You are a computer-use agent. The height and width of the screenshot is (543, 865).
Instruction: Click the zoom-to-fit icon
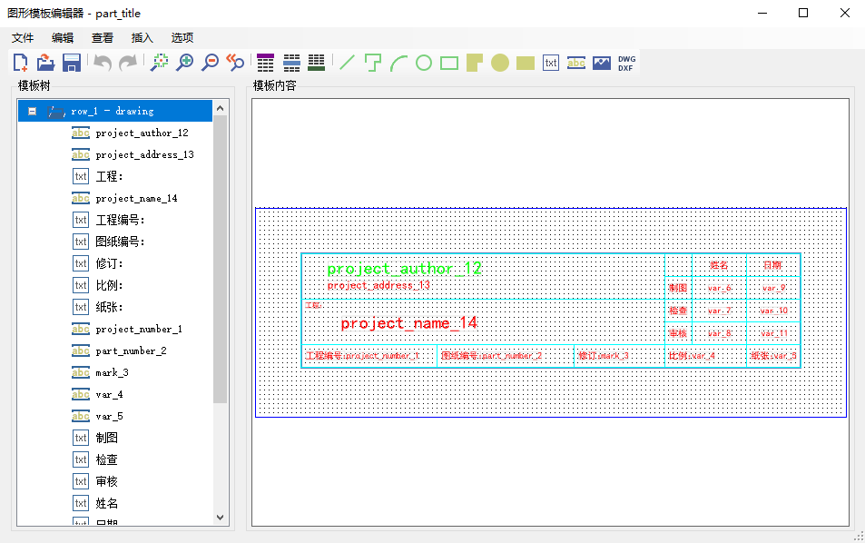click(x=160, y=63)
